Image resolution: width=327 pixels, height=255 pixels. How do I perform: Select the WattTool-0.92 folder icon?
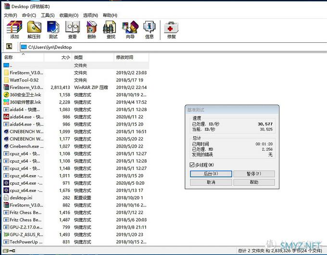(6, 80)
